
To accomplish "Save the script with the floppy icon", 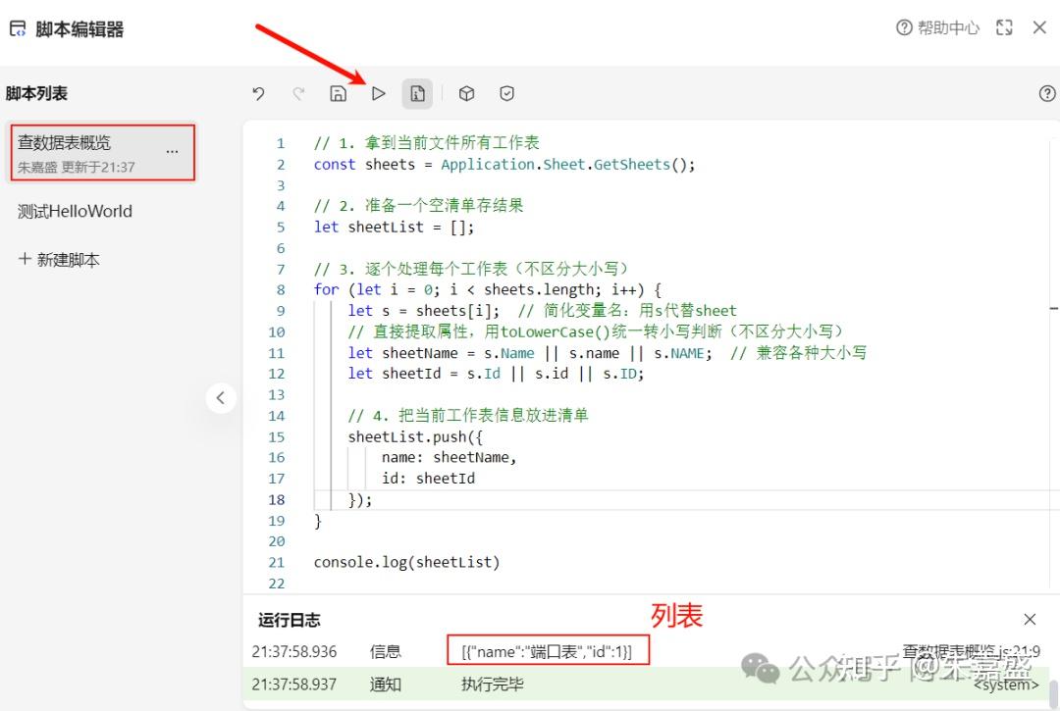I will point(338,93).
